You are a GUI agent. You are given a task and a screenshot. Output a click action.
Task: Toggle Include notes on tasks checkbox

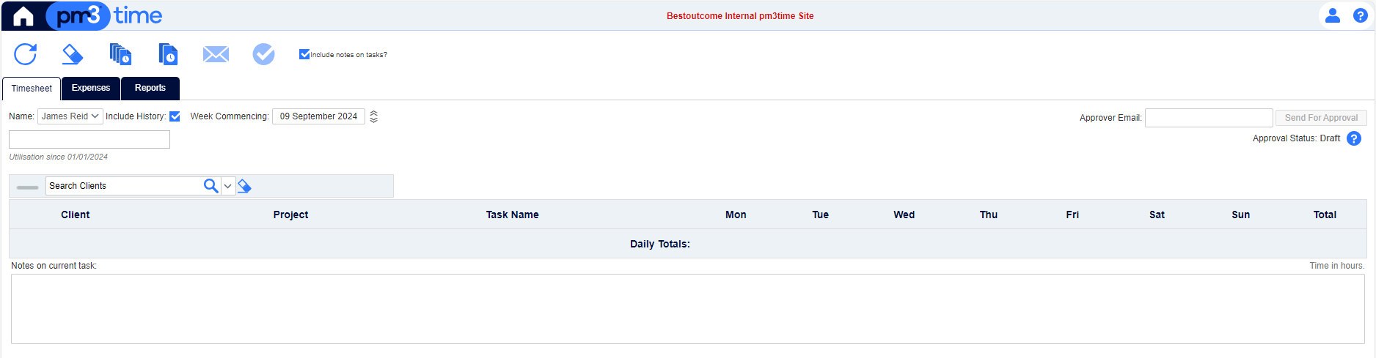coord(304,54)
